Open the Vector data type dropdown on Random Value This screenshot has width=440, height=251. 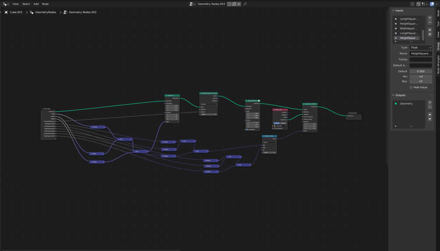(x=269, y=142)
